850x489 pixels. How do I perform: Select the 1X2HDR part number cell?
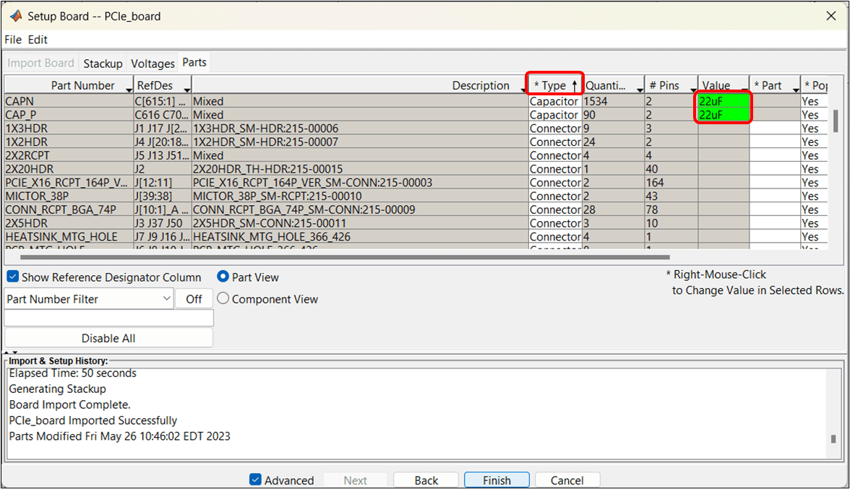click(69, 142)
